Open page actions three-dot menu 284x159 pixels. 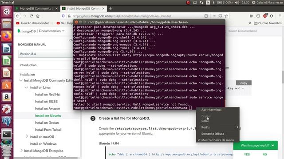[x=214, y=16]
